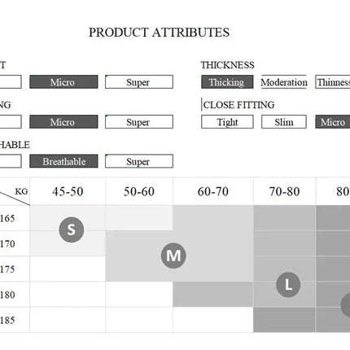Select Super in the Breathable row
The height and width of the screenshot is (350, 350).
pyautogui.click(x=139, y=161)
